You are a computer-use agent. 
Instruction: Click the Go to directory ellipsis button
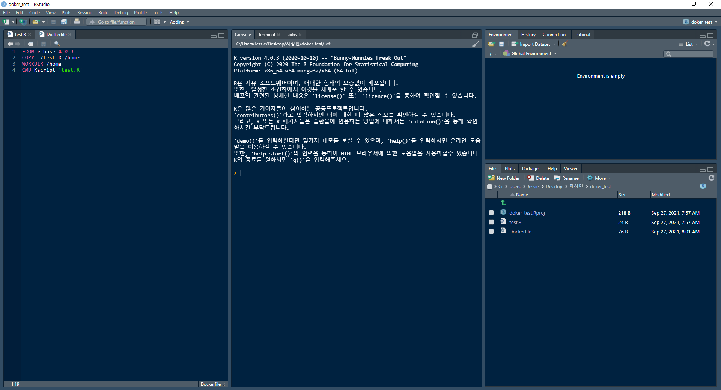[x=713, y=187]
